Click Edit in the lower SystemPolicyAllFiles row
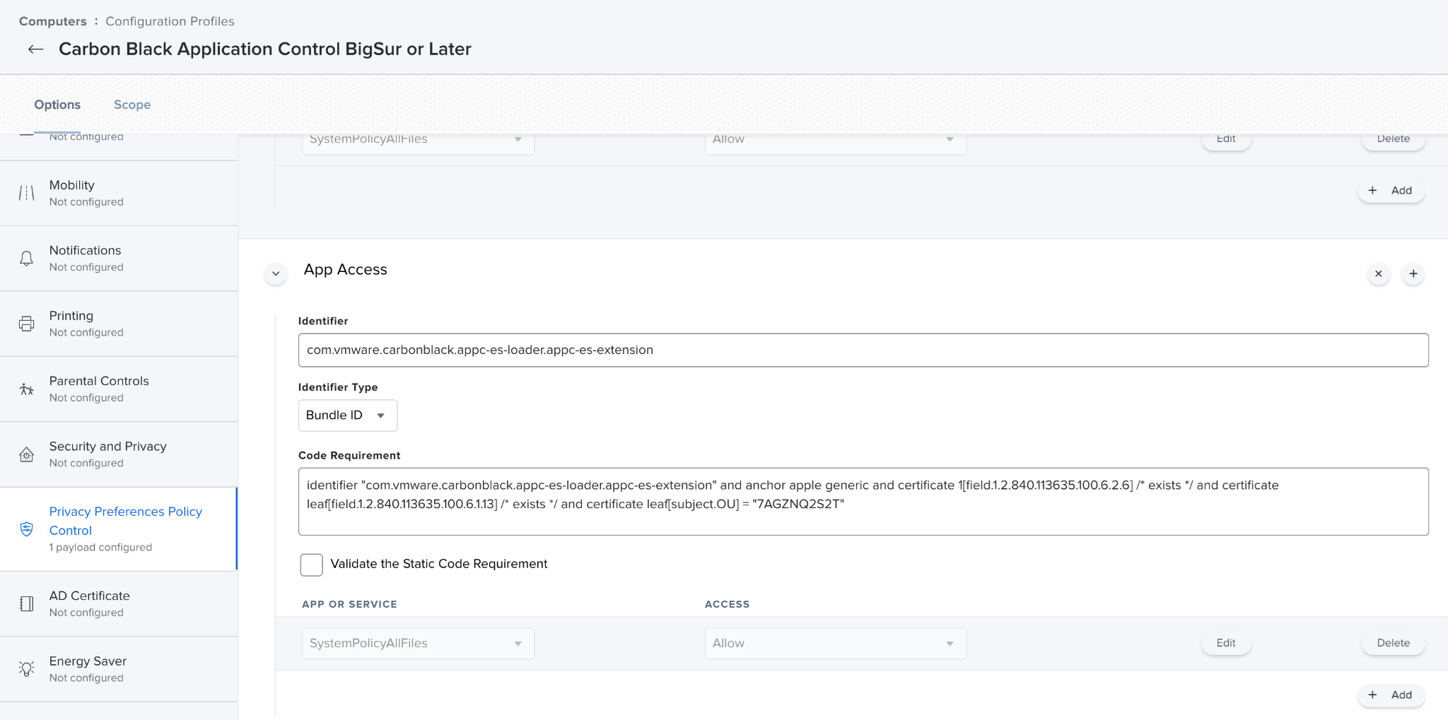This screenshot has height=720, width=1448. click(1226, 643)
